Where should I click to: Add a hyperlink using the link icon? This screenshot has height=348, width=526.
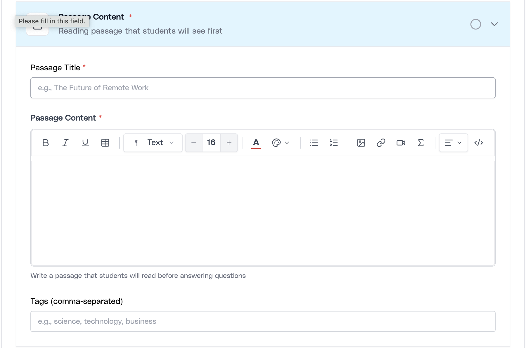point(381,143)
